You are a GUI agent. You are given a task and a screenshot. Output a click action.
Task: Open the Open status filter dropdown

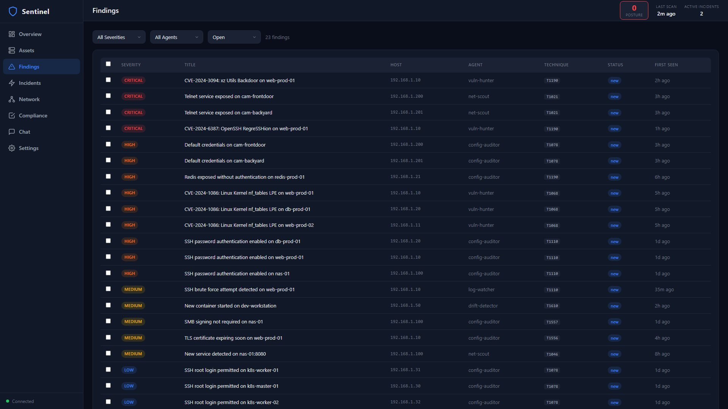click(234, 37)
